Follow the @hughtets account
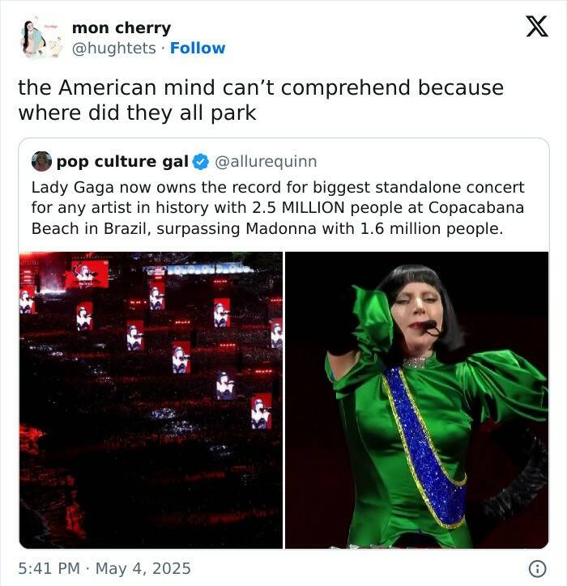Screen dimensions: 567x586 point(198,49)
